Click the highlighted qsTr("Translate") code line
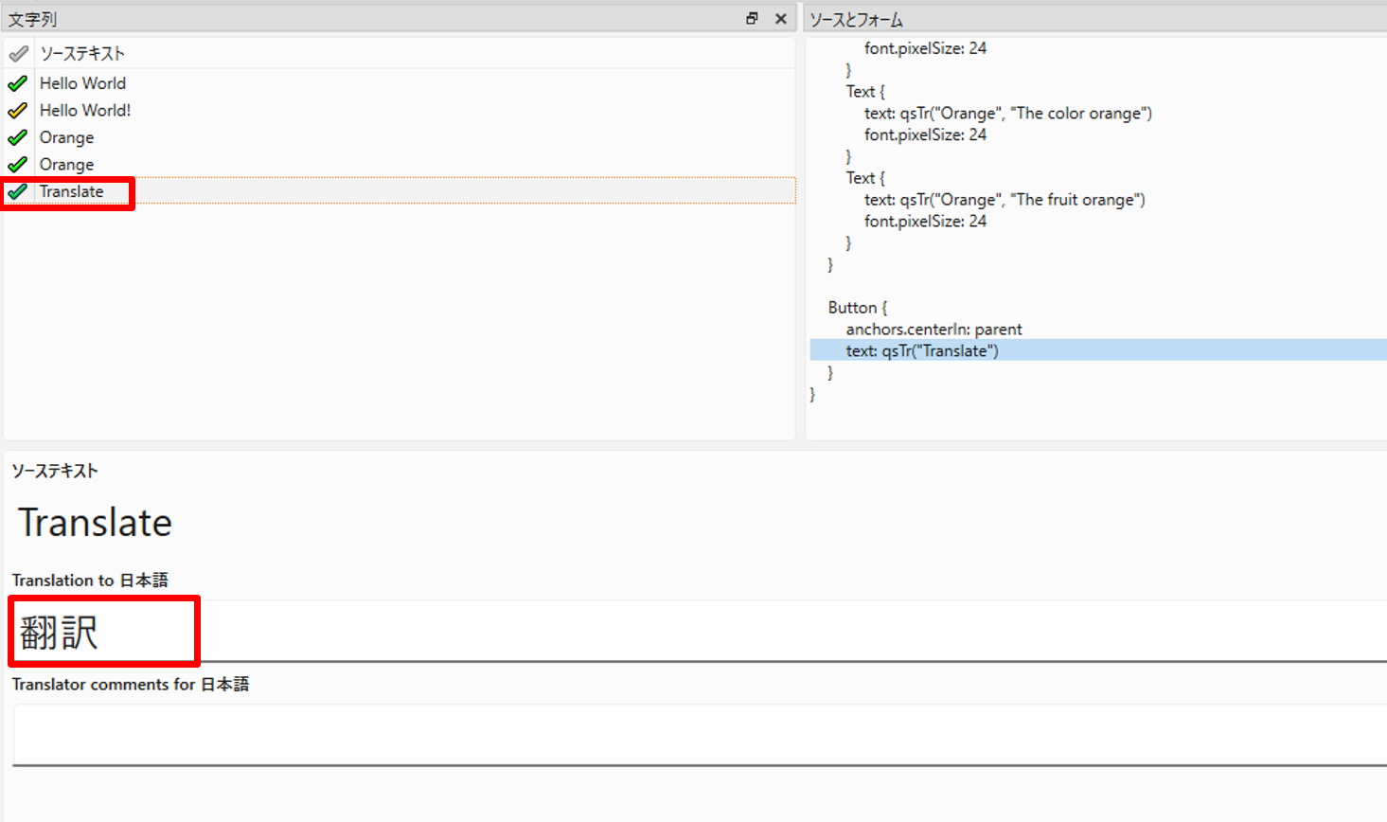 pyautogui.click(x=922, y=351)
